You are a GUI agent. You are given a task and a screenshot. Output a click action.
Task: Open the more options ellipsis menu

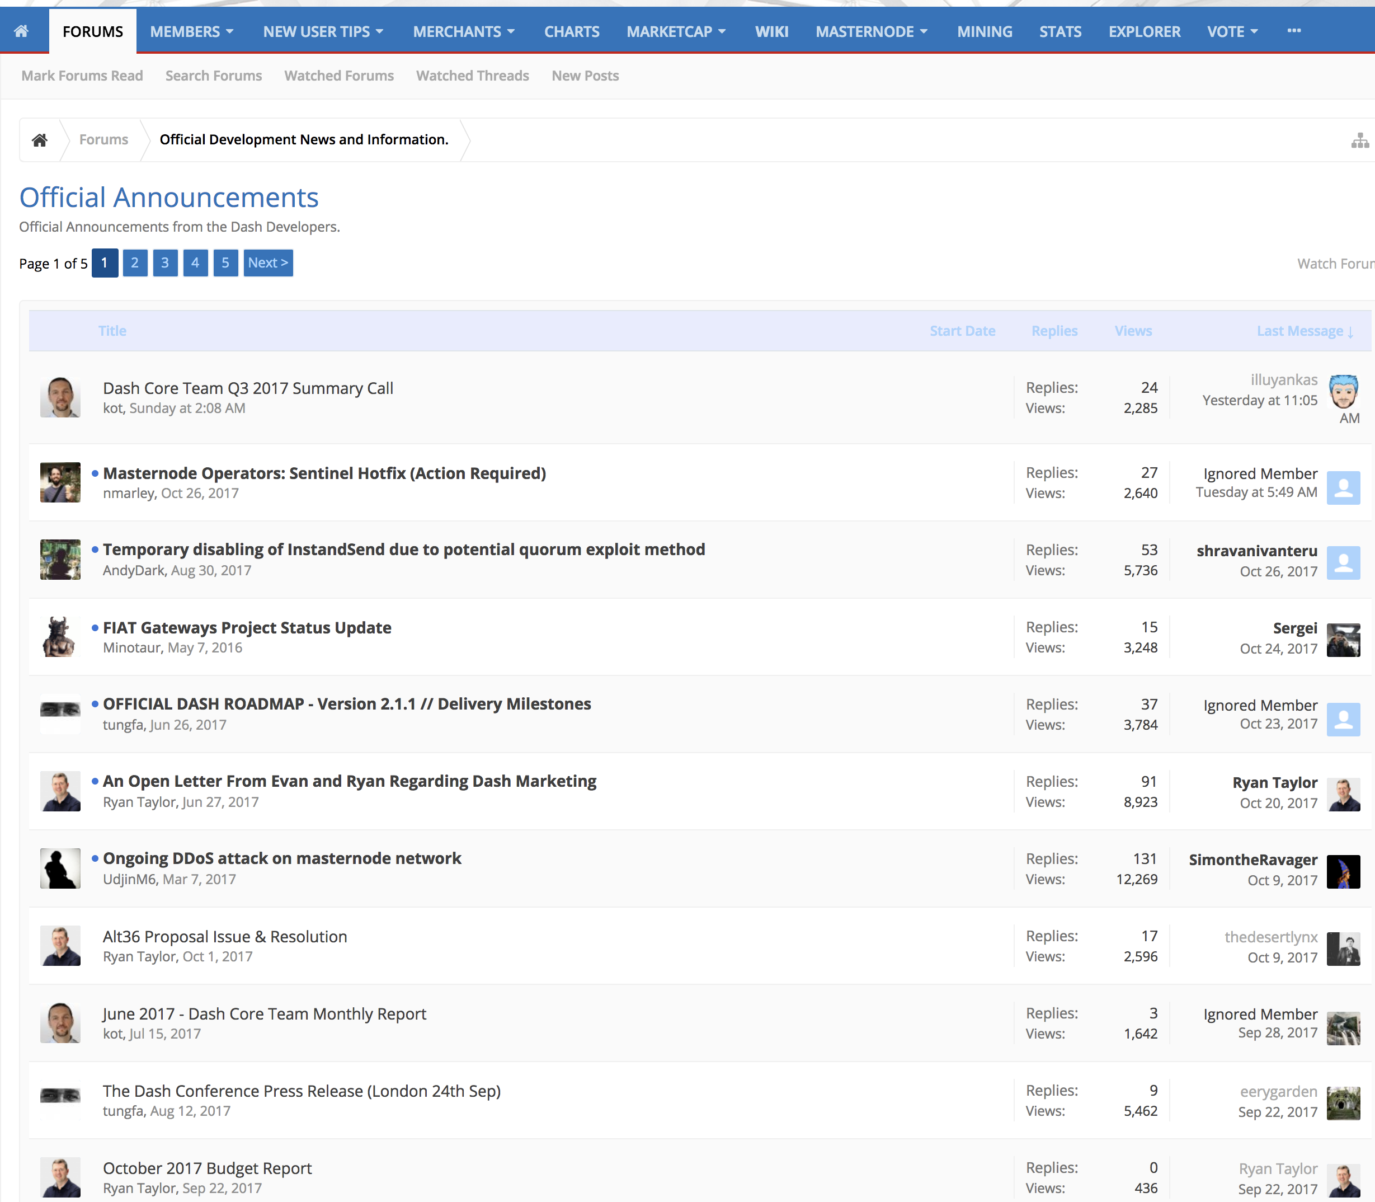click(x=1294, y=30)
